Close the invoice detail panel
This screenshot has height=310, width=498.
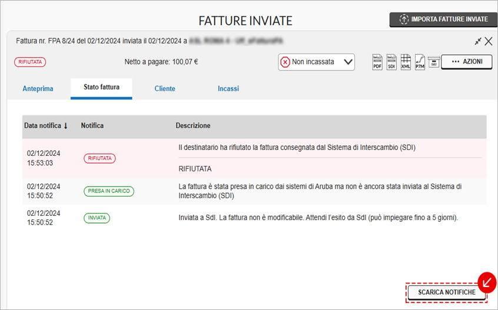click(488, 41)
